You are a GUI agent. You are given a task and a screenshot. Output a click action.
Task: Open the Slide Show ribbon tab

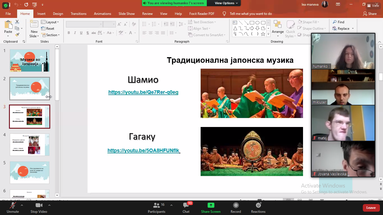click(127, 14)
